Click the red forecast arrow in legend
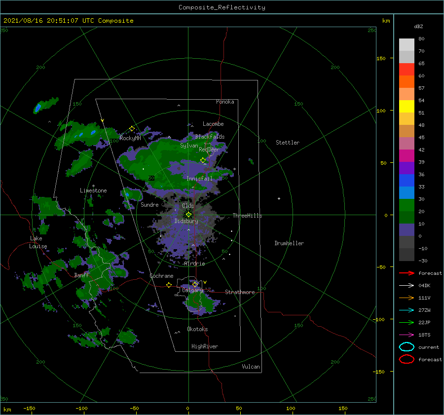The image size is (444, 415). tap(407, 273)
